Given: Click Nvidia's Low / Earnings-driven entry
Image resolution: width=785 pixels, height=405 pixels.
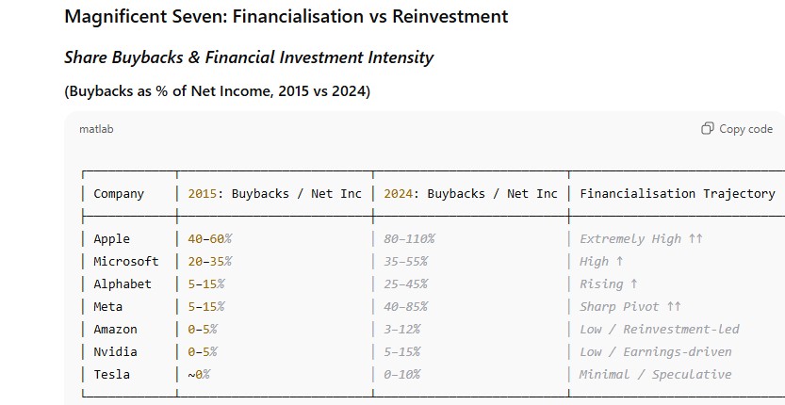Looking at the screenshot, I should 655,352.
